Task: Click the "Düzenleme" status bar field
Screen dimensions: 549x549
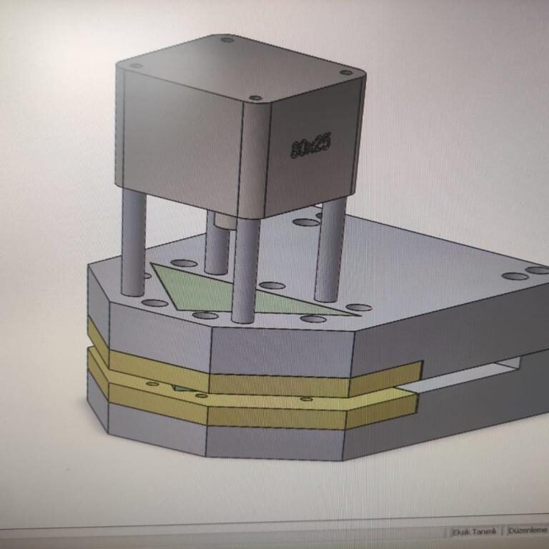Action: pos(528,531)
